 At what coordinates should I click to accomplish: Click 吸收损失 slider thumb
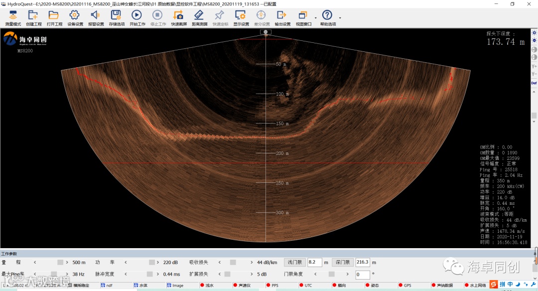click(233, 262)
